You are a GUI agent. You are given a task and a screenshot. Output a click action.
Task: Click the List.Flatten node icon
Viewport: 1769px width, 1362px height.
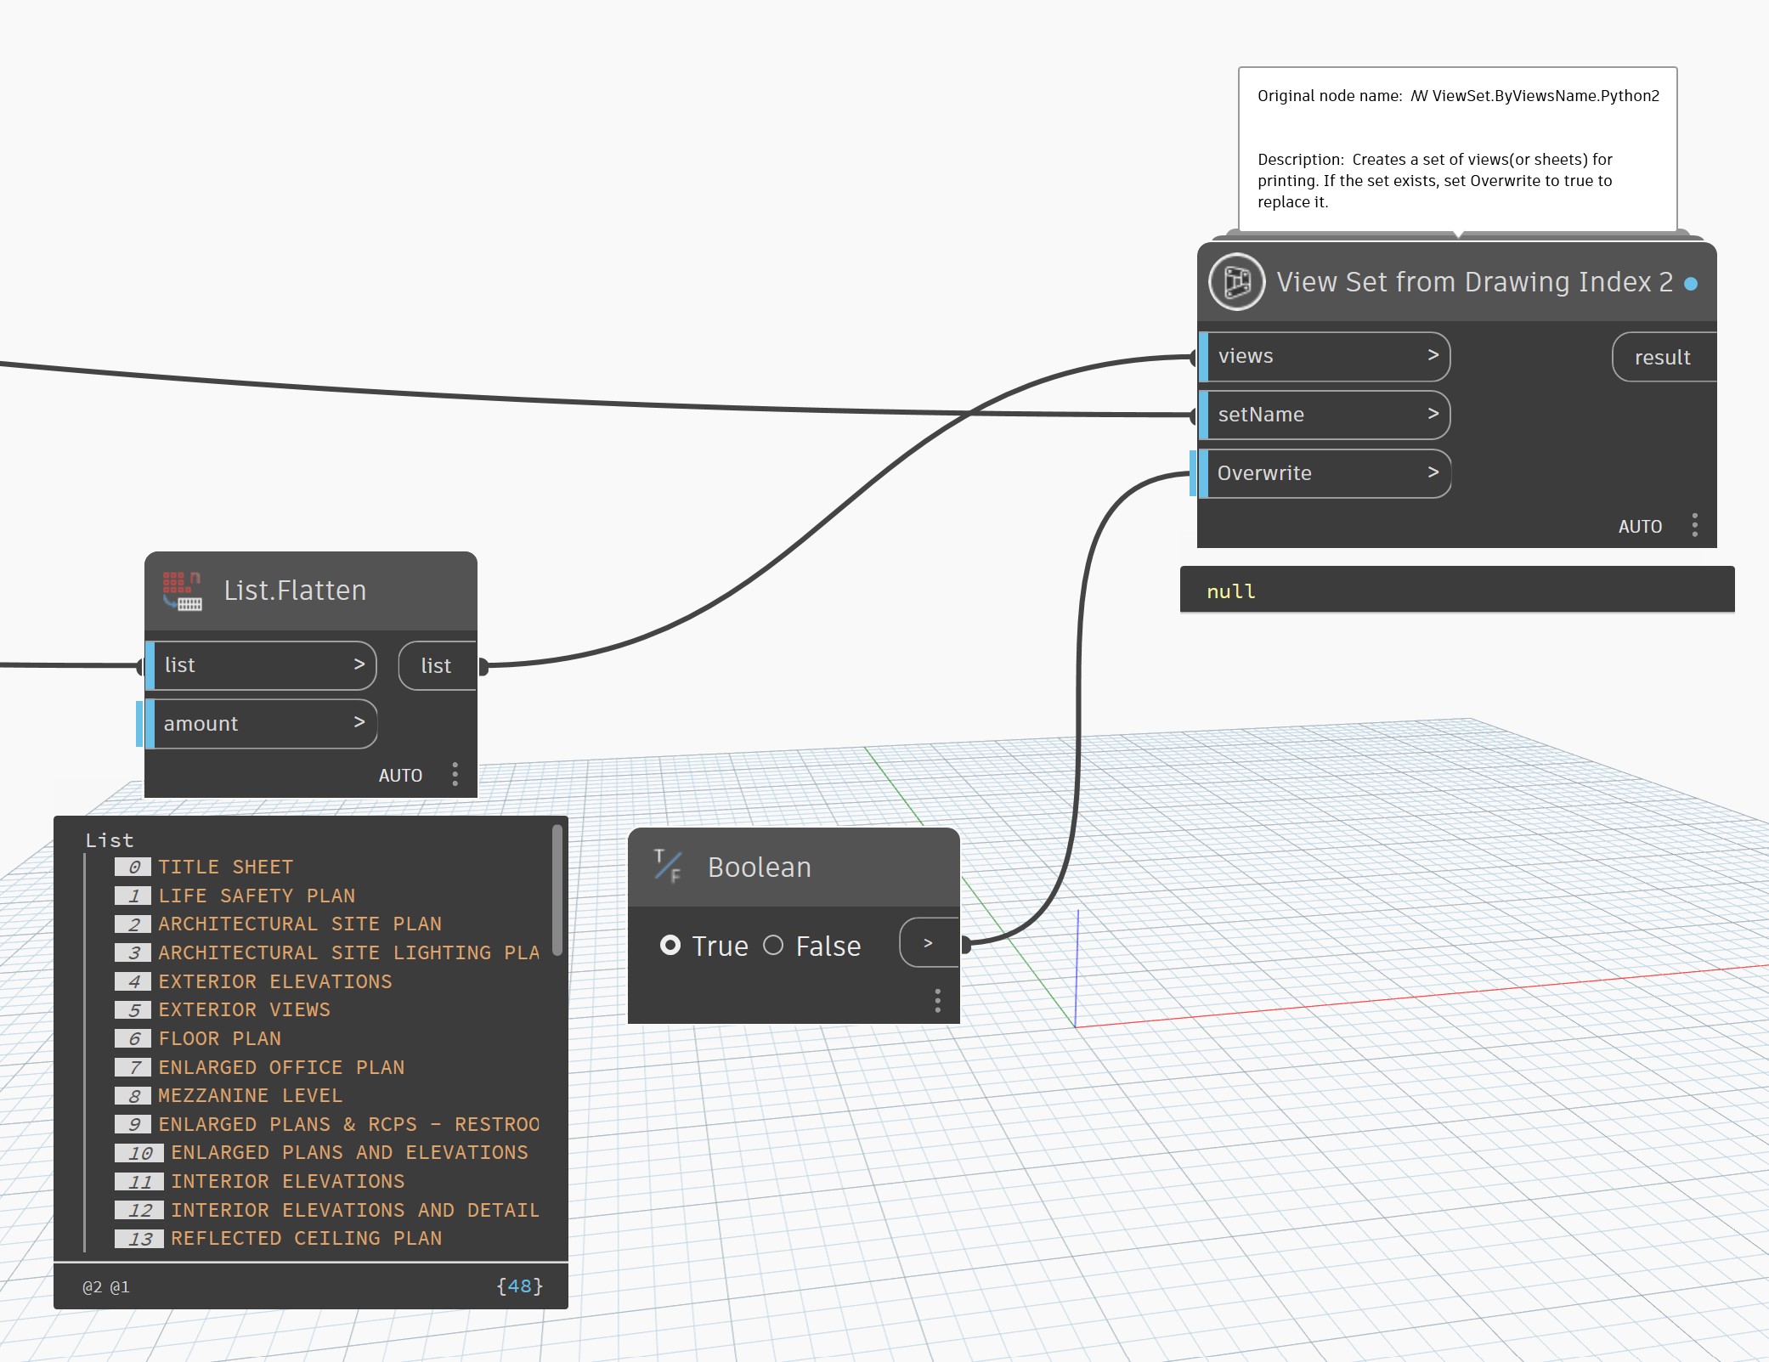(x=181, y=591)
